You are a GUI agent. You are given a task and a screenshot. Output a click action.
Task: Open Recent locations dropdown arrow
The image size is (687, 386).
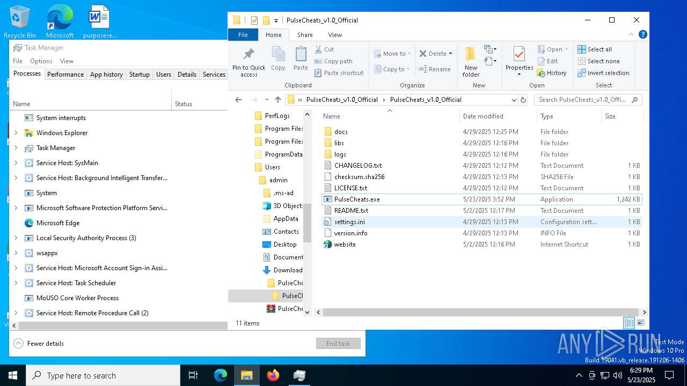pyautogui.click(x=267, y=100)
